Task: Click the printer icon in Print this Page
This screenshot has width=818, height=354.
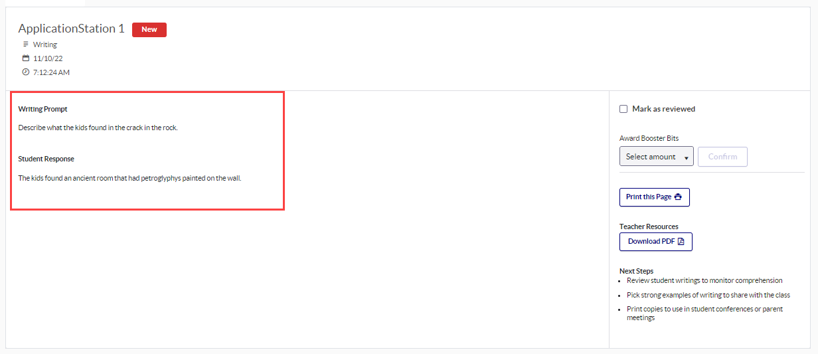Action: pos(678,197)
